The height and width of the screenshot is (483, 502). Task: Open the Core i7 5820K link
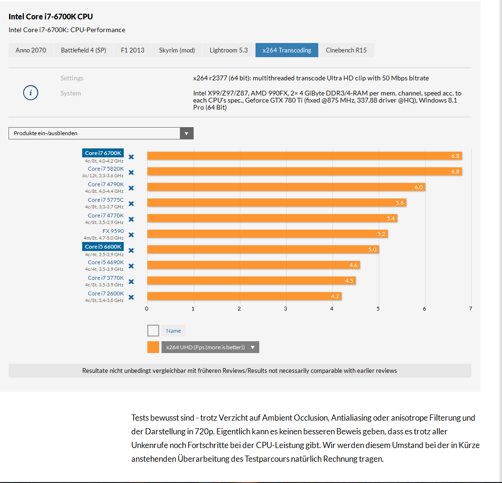coord(106,169)
